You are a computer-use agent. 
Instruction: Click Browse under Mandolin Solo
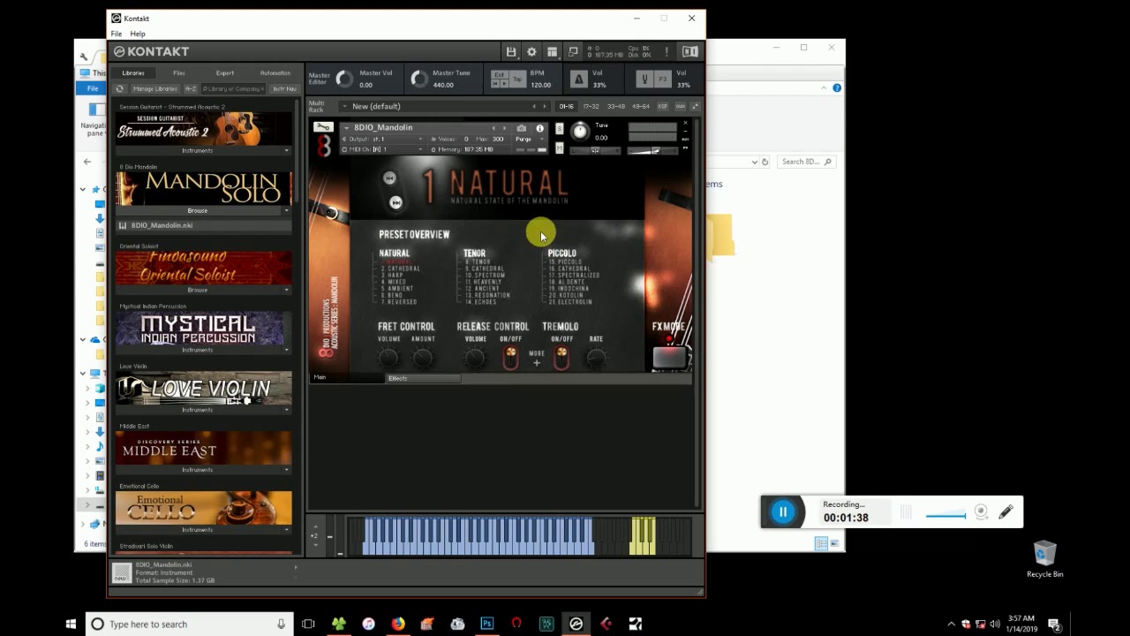pos(198,211)
